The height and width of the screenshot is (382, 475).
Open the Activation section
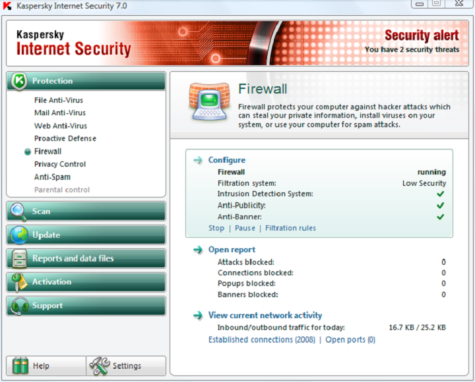pyautogui.click(x=86, y=282)
